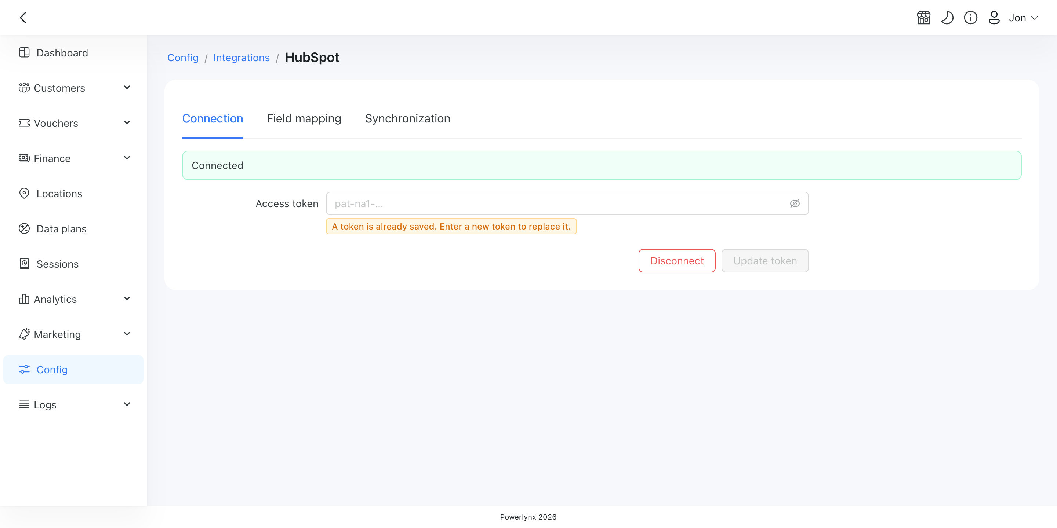This screenshot has height=528, width=1057.
Task: Open Customers section label
Action: coord(59,88)
